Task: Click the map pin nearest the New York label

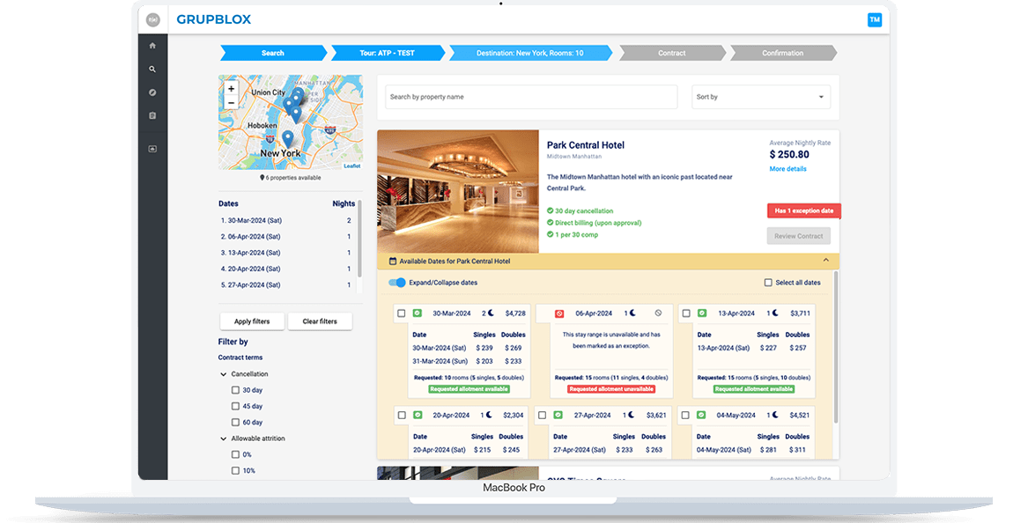Action: [x=287, y=138]
